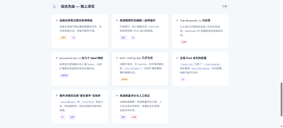The width and height of the screenshot is (283, 128).
Task: Click the 低优先级 — 锦上添花 section heading
Action: click(x=78, y=7)
